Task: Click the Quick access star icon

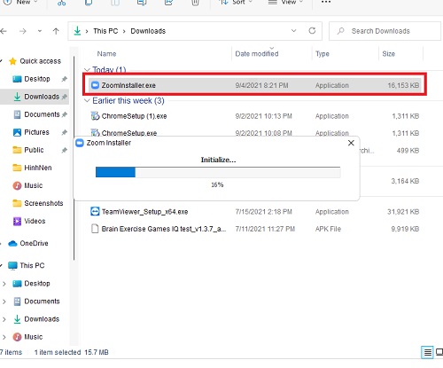Action: pos(12,61)
